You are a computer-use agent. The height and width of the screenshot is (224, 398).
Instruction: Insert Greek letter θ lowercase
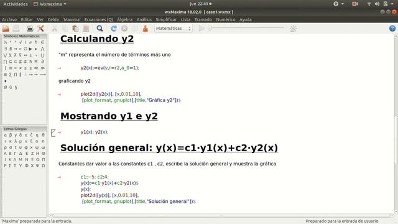tap(43, 135)
